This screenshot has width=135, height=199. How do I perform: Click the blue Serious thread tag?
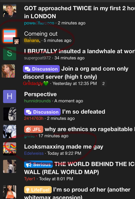(x=38, y=164)
